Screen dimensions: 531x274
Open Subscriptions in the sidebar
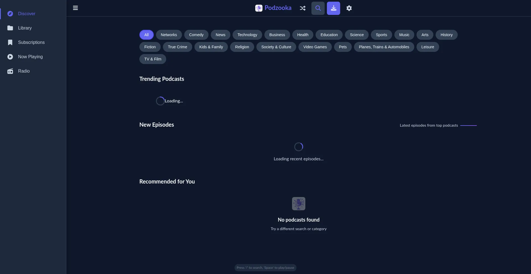[x=31, y=42]
